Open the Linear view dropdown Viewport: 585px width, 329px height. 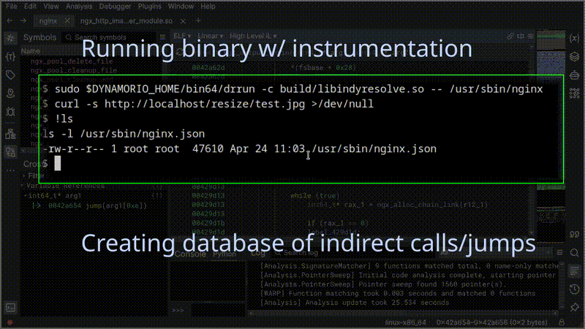[211, 36]
